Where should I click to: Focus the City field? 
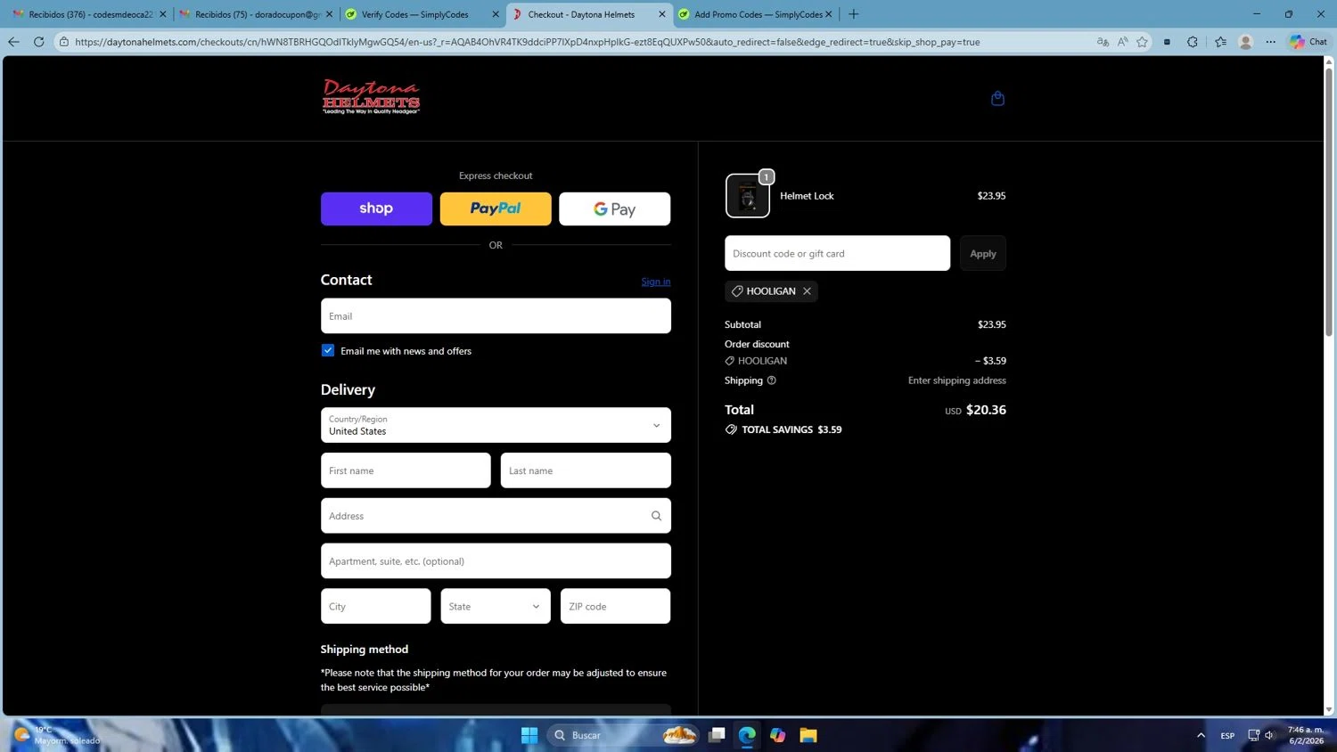pyautogui.click(x=375, y=606)
